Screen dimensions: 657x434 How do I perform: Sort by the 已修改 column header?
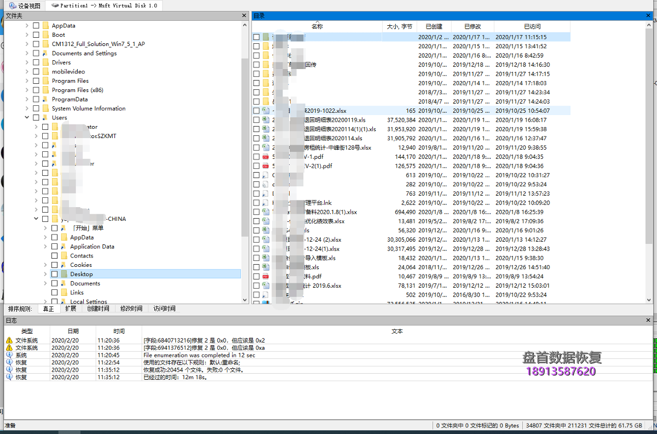[472, 26]
